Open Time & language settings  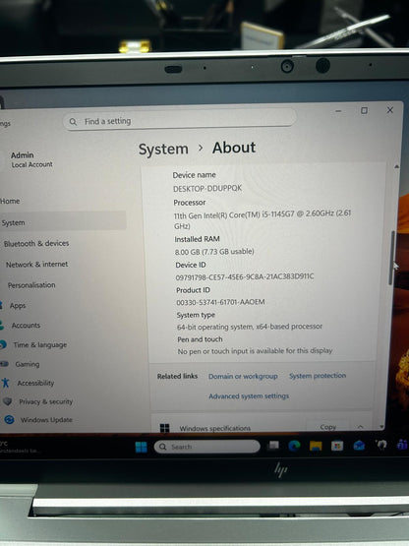click(40, 344)
